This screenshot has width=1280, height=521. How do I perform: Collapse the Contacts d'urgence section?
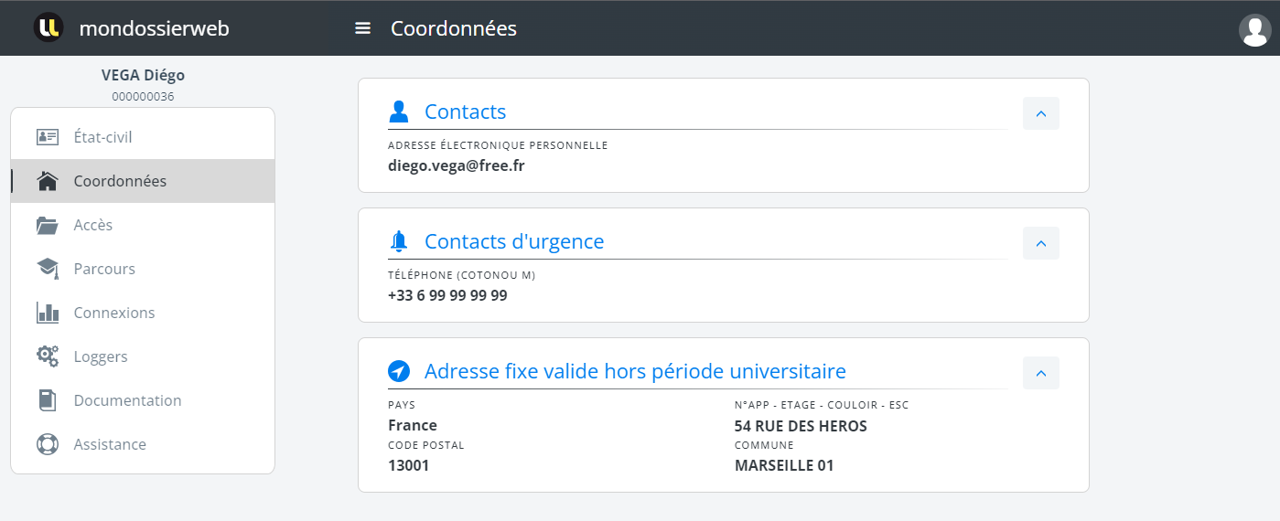pos(1040,243)
